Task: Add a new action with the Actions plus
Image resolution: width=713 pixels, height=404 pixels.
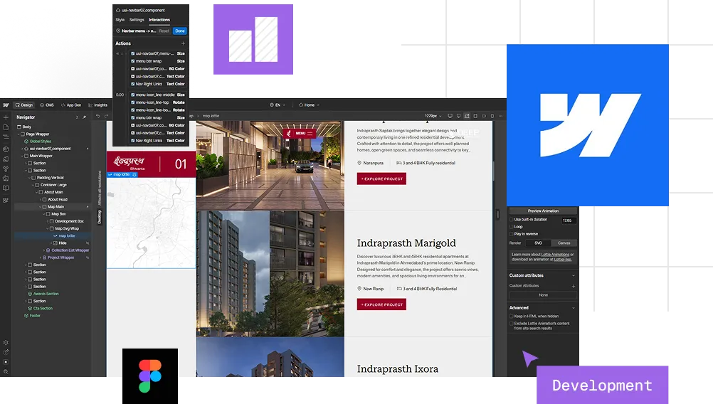Action: pyautogui.click(x=184, y=43)
